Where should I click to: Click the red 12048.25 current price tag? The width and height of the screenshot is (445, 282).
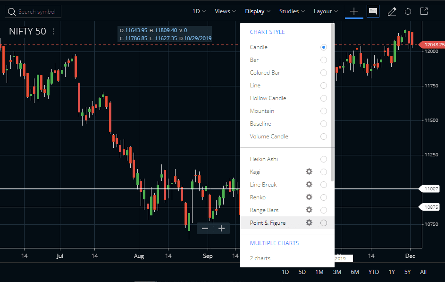433,44
